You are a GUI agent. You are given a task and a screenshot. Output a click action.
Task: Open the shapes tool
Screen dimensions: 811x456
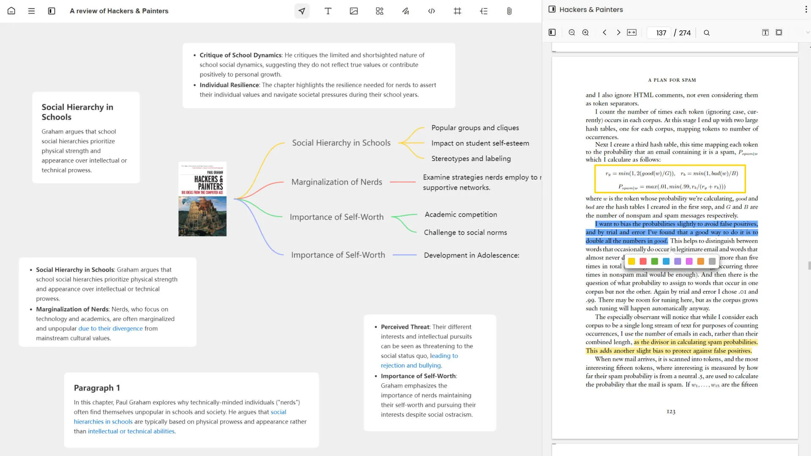coord(379,11)
